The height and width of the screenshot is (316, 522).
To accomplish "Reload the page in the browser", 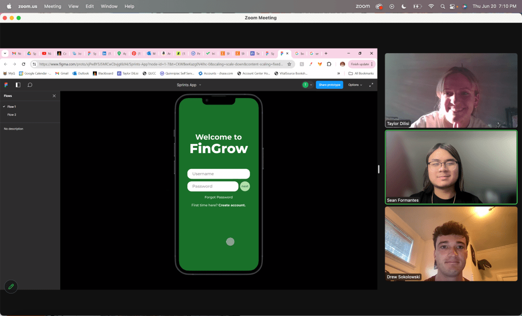I will tap(23, 64).
